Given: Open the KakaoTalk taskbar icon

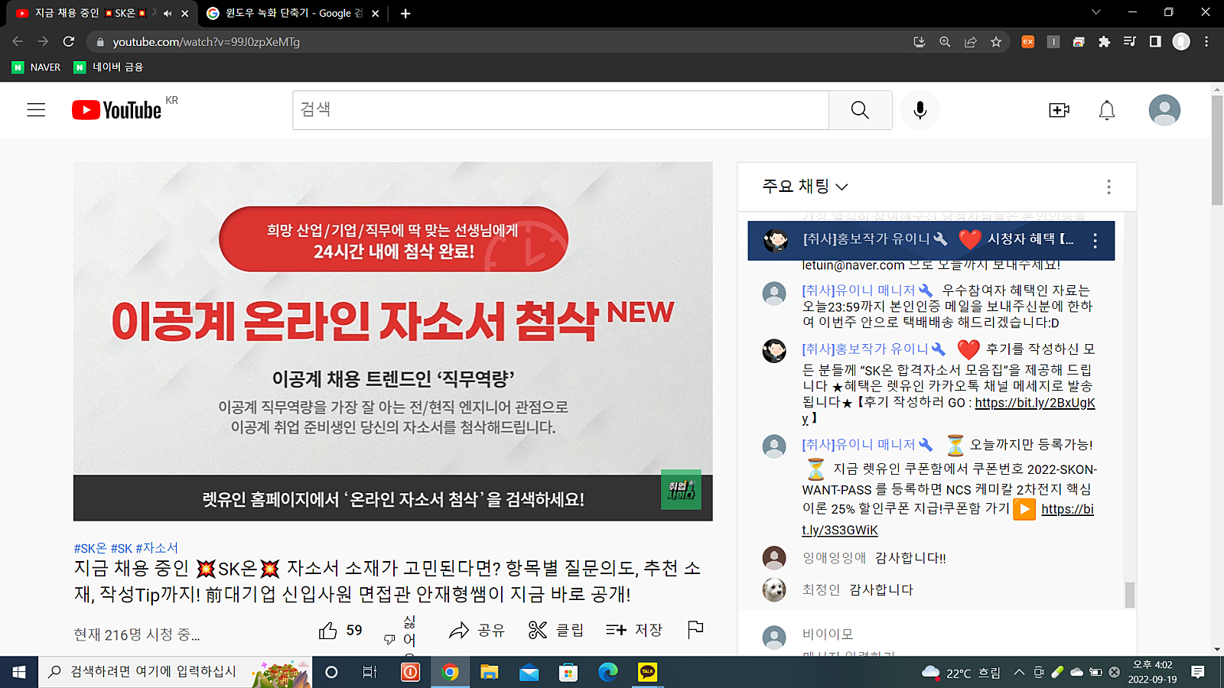Looking at the screenshot, I should click(x=647, y=672).
